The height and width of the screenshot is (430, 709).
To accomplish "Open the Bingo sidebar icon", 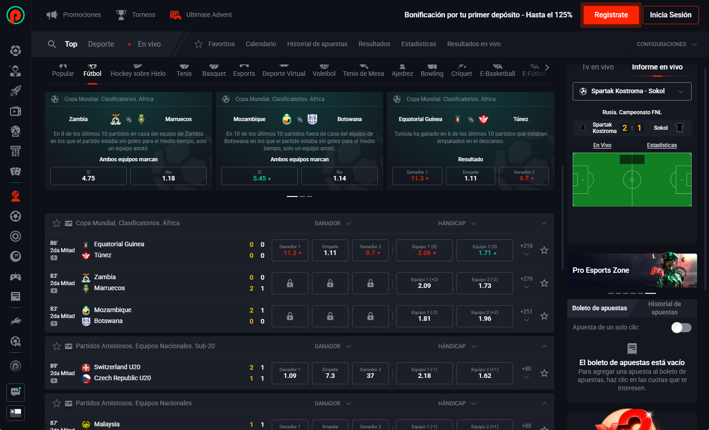I will 16,151.
